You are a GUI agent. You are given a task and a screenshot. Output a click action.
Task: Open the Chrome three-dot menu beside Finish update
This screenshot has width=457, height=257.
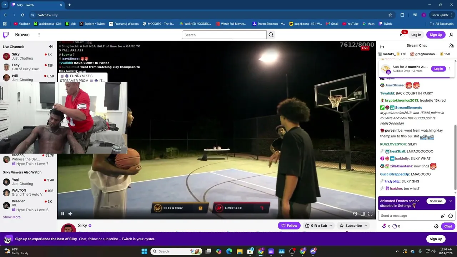(x=452, y=15)
